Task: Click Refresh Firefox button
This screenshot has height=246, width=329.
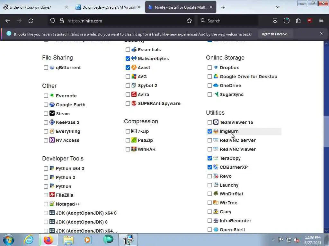Action: (275, 34)
